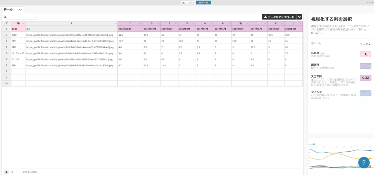The width and height of the screenshot is (374, 175).
Task: Open column D header dropdown arrow
Action: (x=158, y=23)
